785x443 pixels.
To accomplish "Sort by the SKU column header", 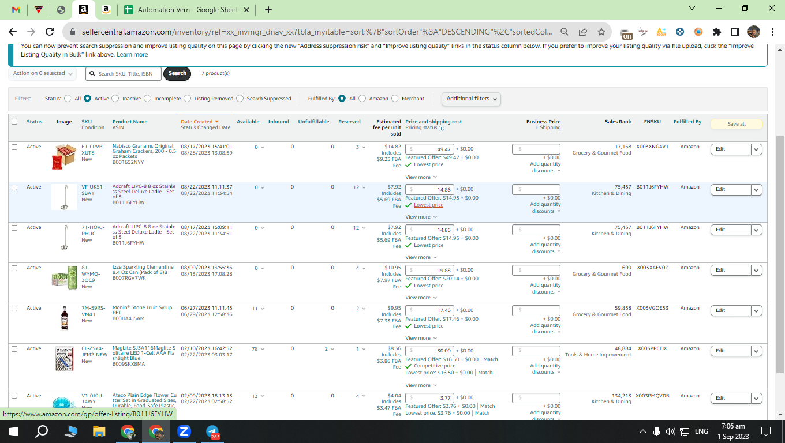I will pos(87,122).
